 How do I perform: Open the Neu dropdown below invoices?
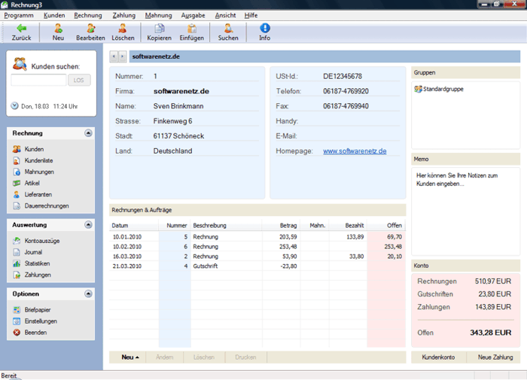click(x=130, y=357)
